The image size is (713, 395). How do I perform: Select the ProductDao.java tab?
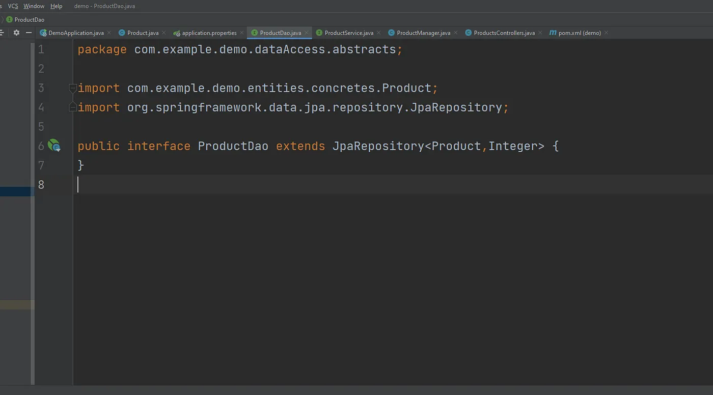pyautogui.click(x=280, y=33)
